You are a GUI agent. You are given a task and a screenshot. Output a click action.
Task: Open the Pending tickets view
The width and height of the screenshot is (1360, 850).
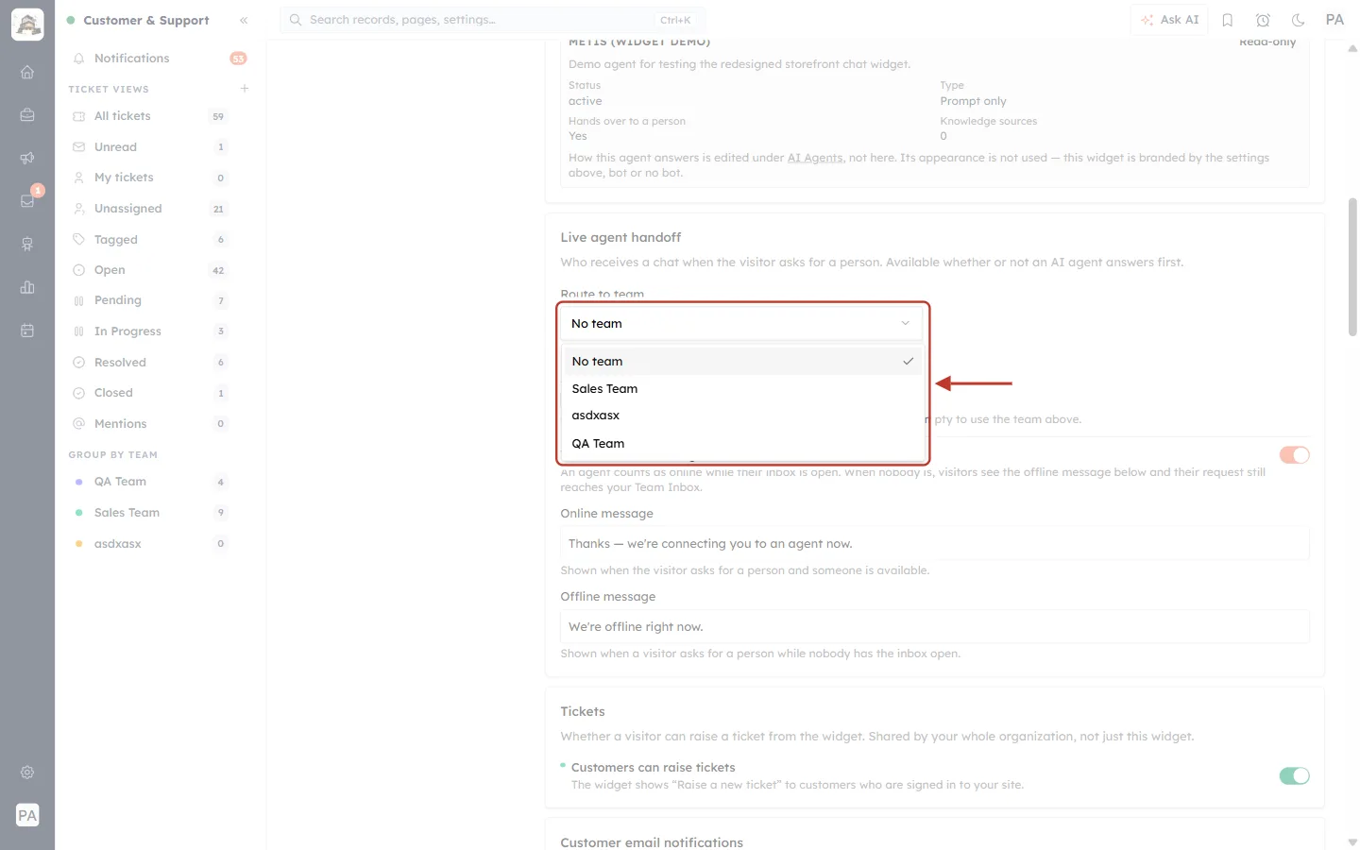coord(151,300)
